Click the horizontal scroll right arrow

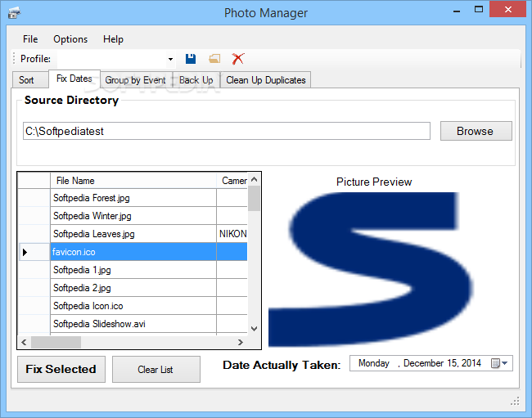point(241,343)
